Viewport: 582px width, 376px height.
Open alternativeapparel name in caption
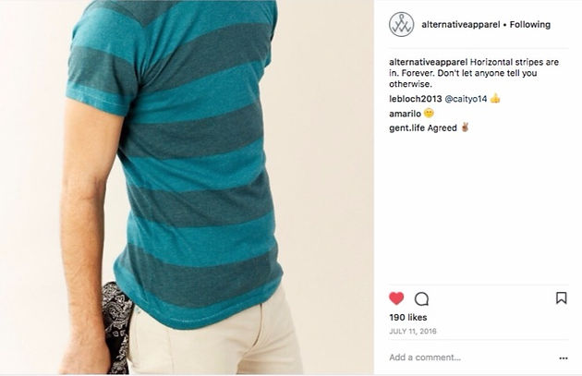click(x=428, y=62)
